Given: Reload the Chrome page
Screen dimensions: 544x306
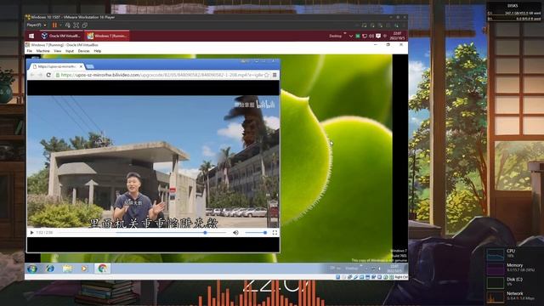Looking at the screenshot, I should pos(48,75).
